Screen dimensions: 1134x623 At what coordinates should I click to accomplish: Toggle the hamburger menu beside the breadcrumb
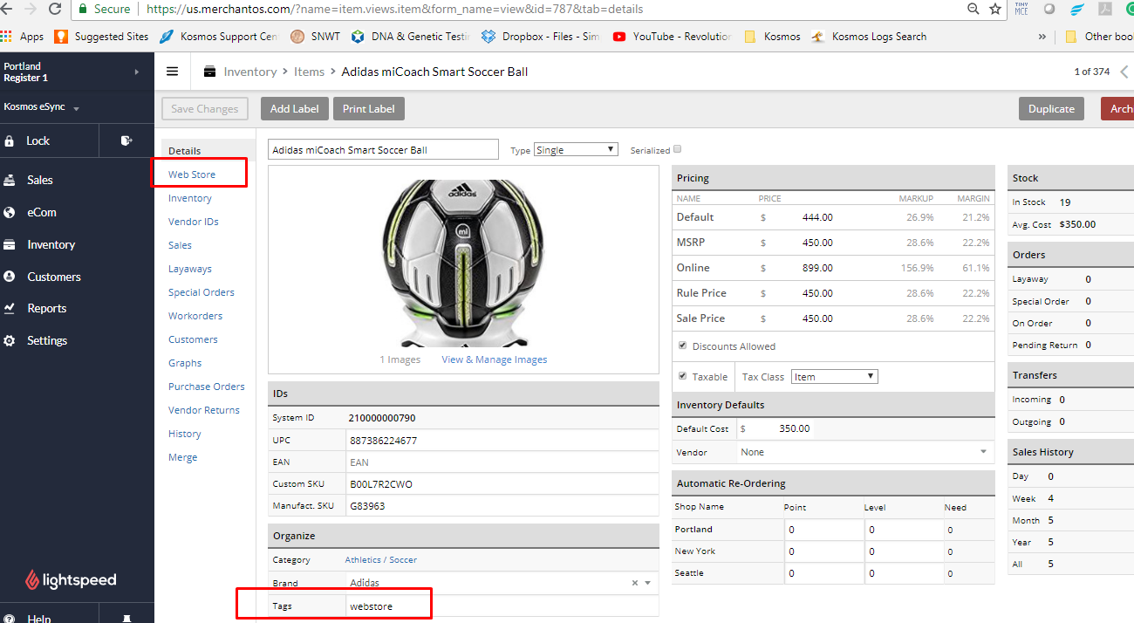[x=172, y=72]
